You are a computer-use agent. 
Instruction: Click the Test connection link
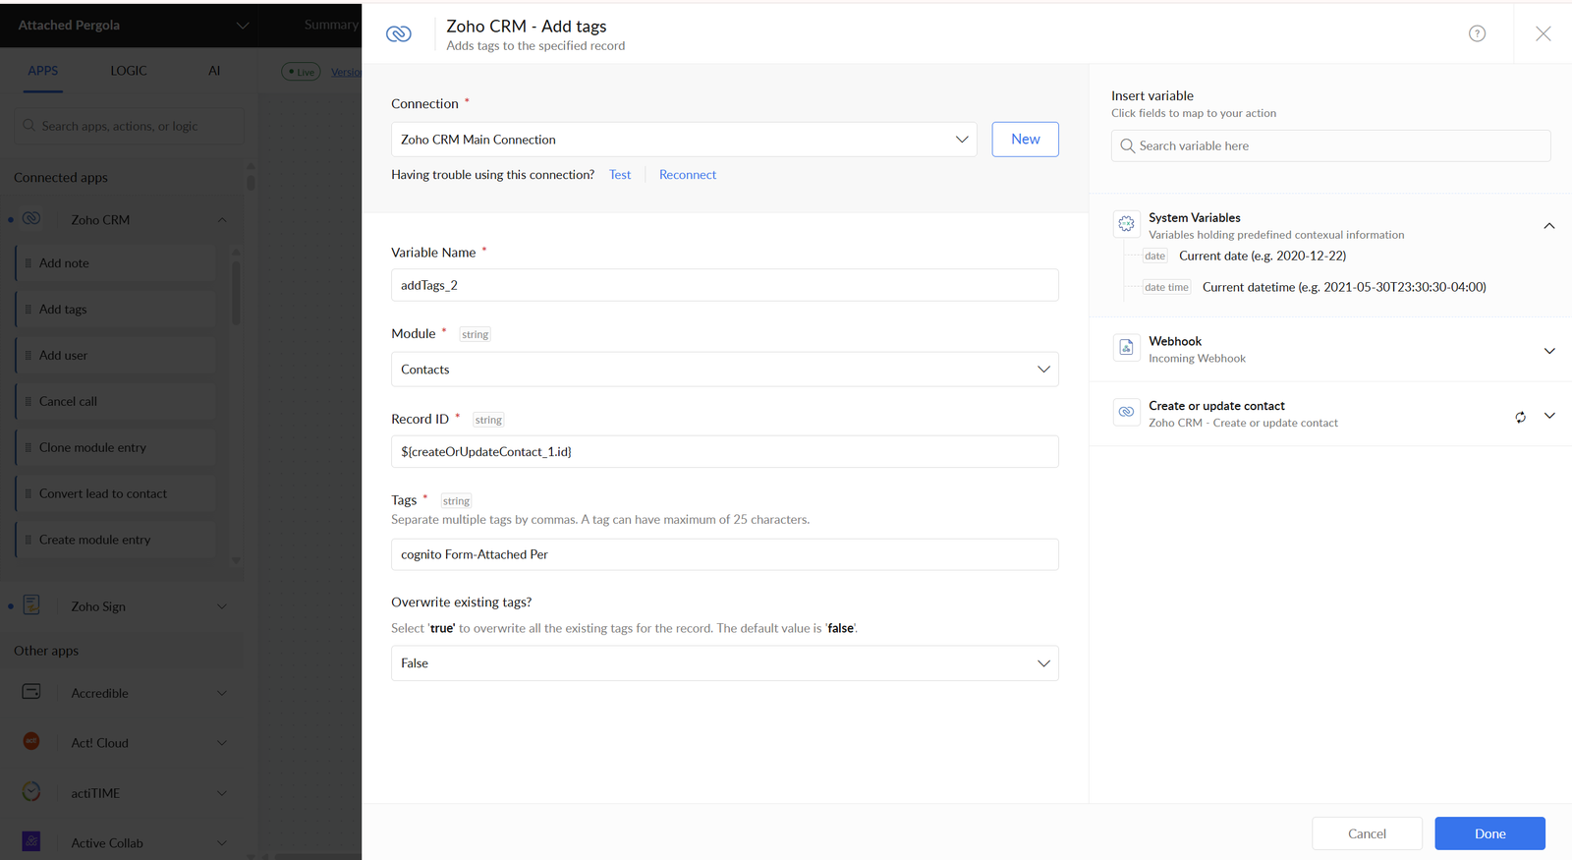pyautogui.click(x=620, y=175)
